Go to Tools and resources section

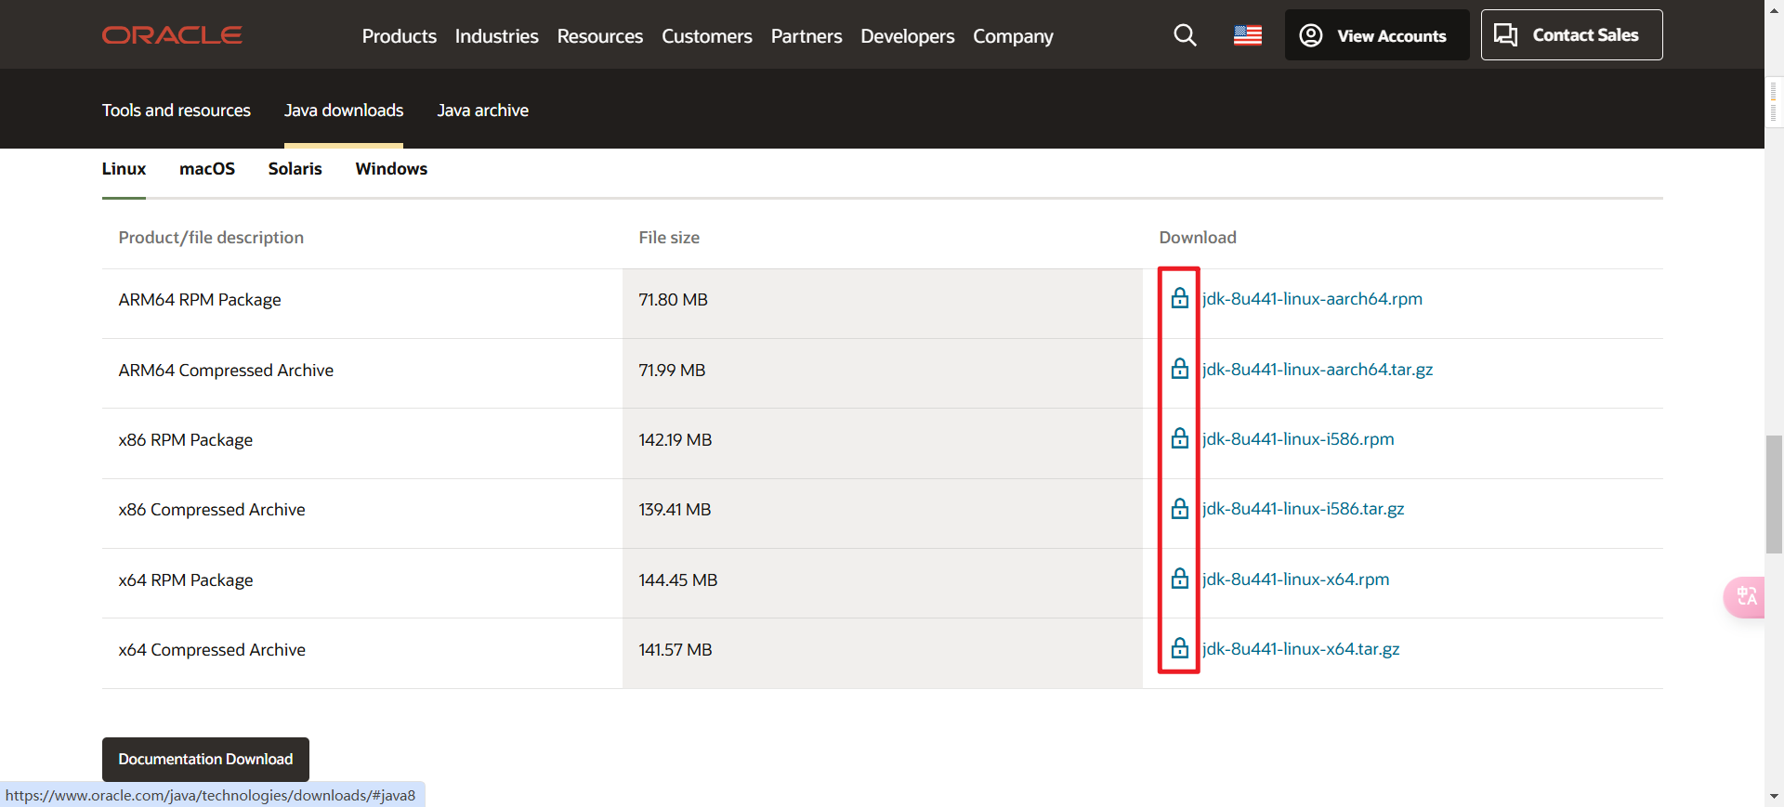point(177,111)
